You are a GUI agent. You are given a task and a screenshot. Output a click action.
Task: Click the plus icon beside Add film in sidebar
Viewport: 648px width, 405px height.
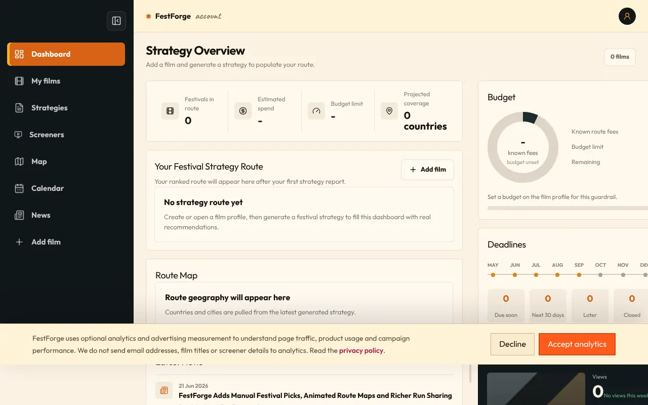click(19, 242)
